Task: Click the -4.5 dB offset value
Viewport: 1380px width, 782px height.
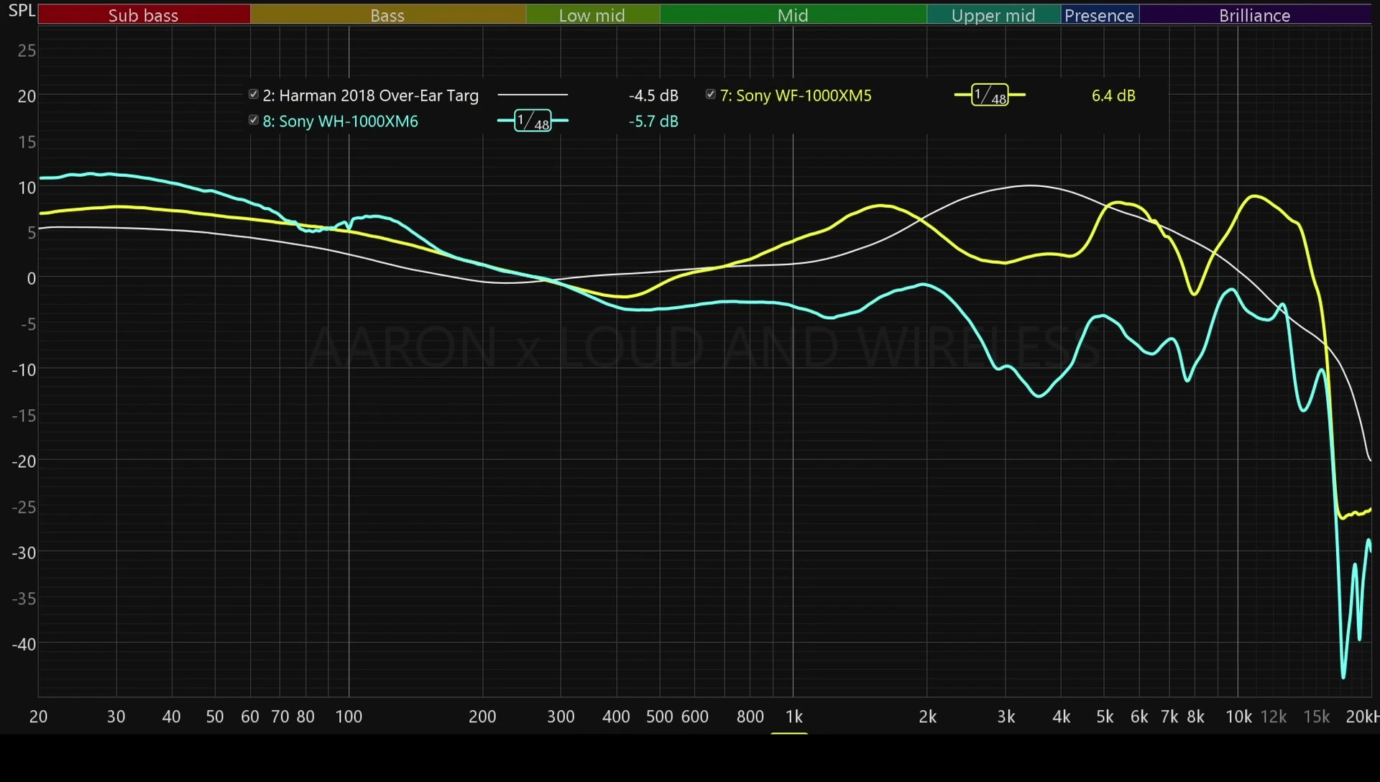Action: coord(653,96)
